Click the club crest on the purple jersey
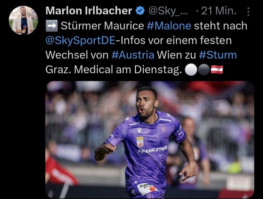The height and width of the screenshot is (199, 263). click(x=163, y=129)
